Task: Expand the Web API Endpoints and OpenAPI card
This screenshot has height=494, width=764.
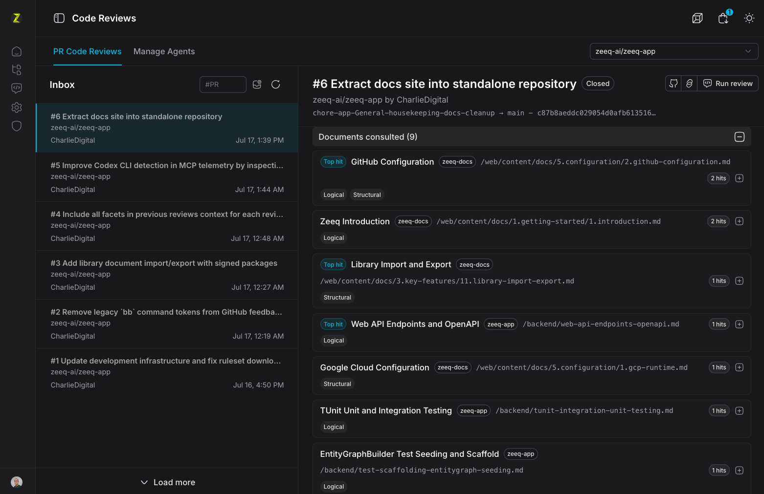Action: tap(740, 324)
